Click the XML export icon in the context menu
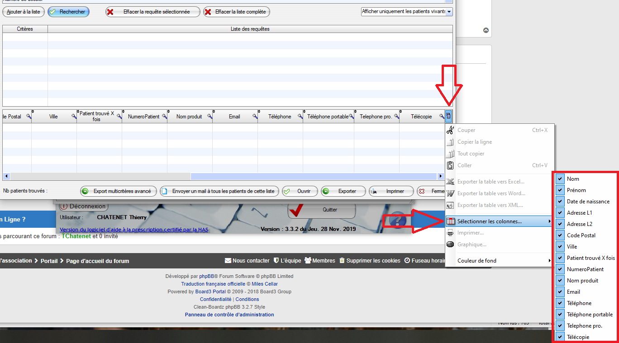The height and width of the screenshot is (343, 619). [450, 205]
